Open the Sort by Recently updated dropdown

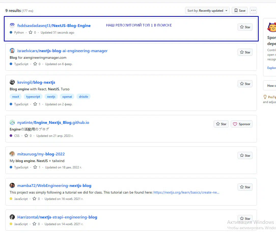207,10
